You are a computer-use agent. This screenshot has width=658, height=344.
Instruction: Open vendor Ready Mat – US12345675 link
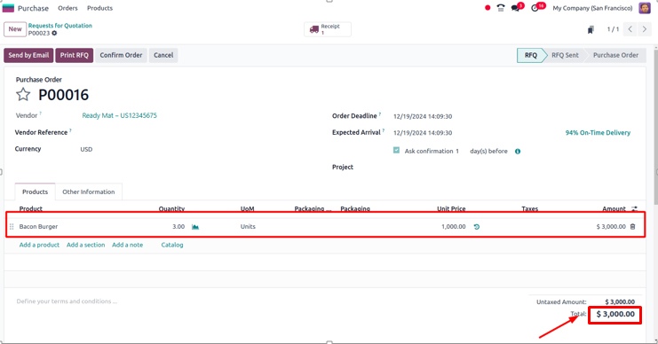point(119,115)
